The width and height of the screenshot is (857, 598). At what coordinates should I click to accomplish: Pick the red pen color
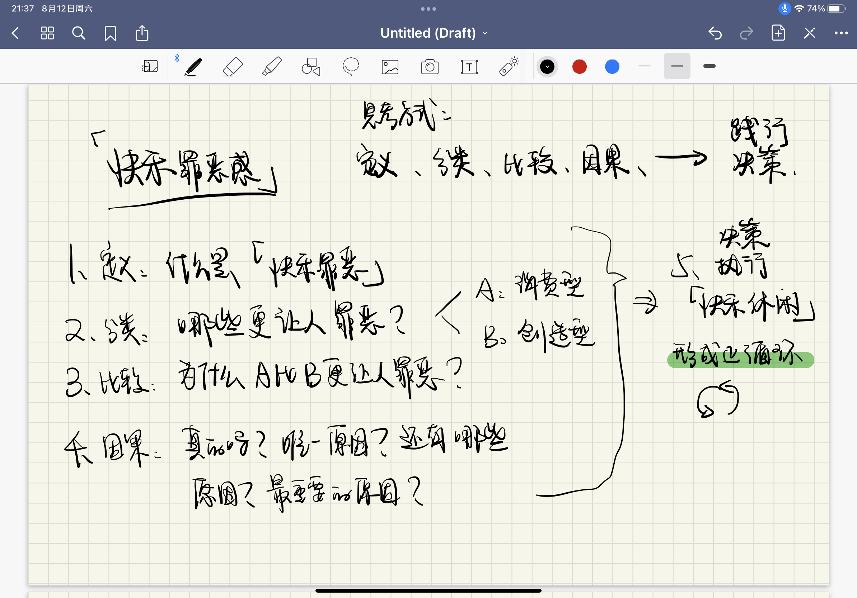click(x=579, y=67)
